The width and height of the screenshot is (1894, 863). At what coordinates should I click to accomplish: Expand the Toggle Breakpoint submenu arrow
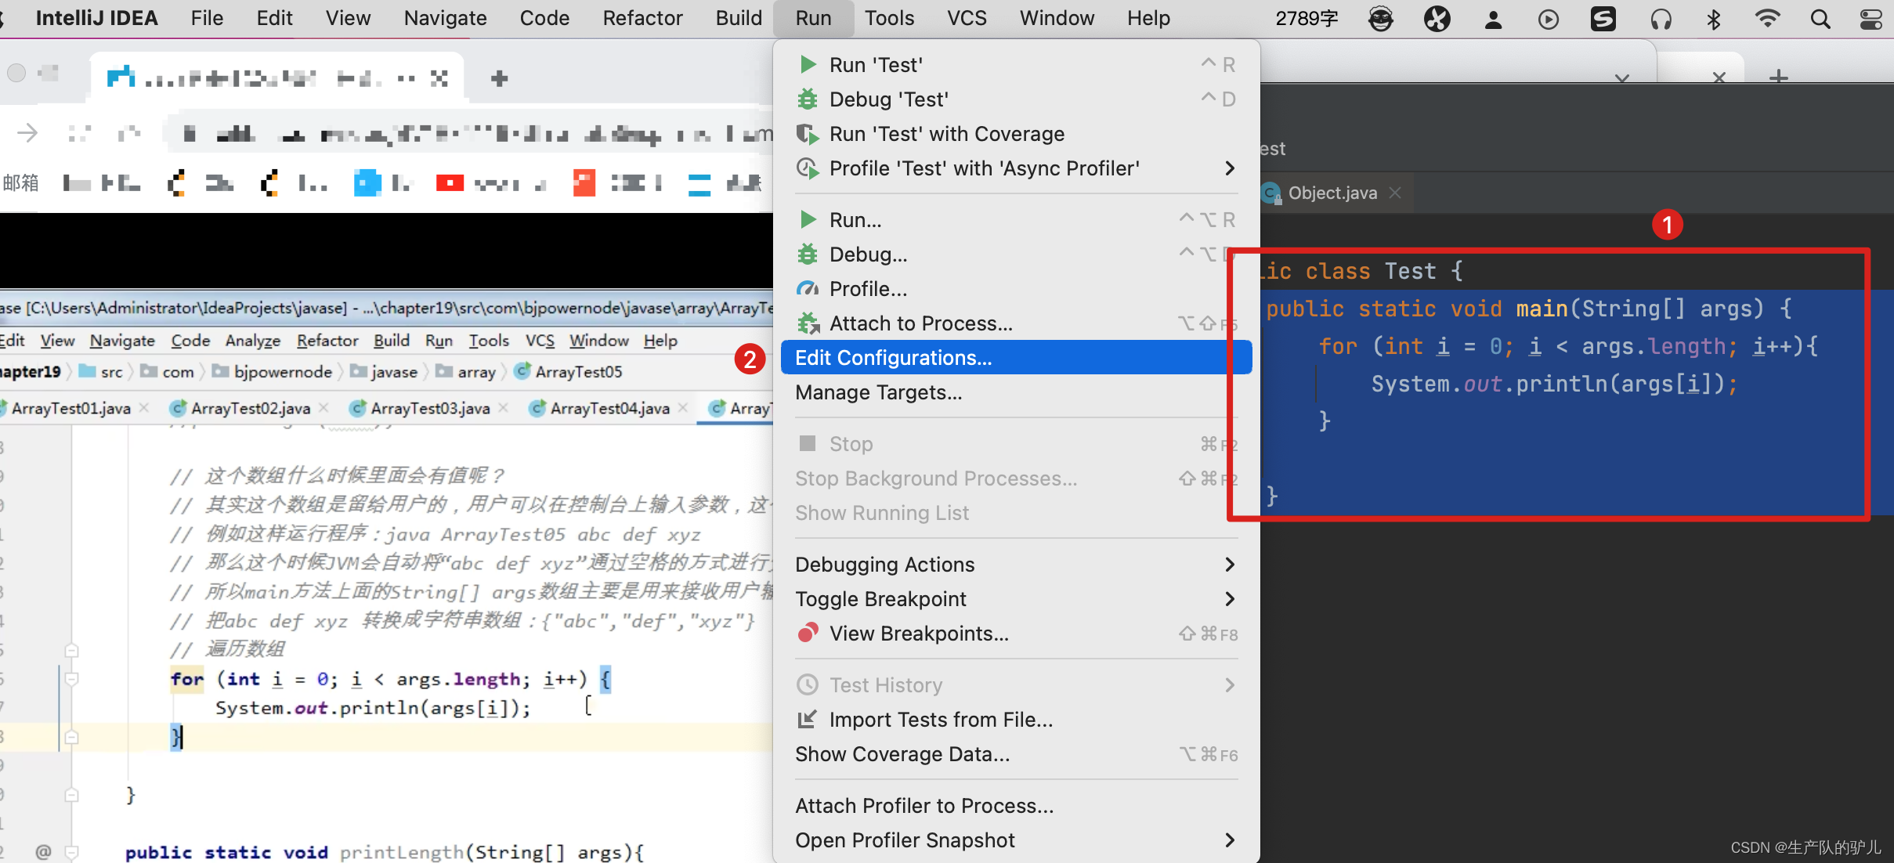[1229, 599]
